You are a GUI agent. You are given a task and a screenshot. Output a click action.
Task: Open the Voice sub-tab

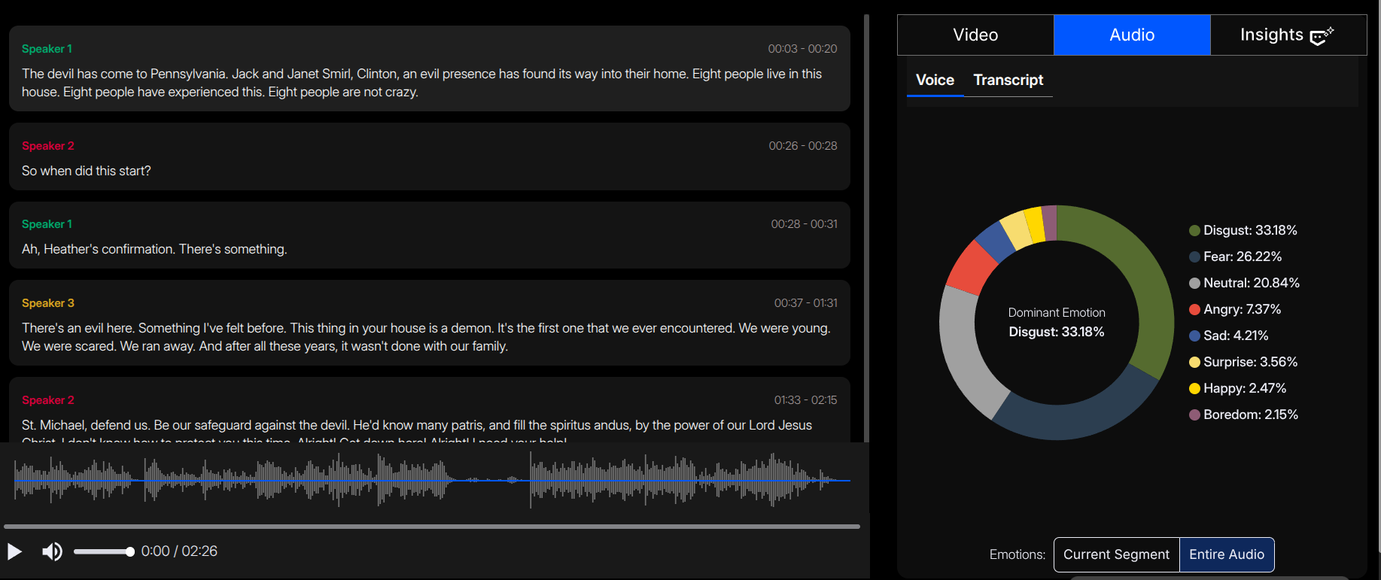pyautogui.click(x=935, y=80)
